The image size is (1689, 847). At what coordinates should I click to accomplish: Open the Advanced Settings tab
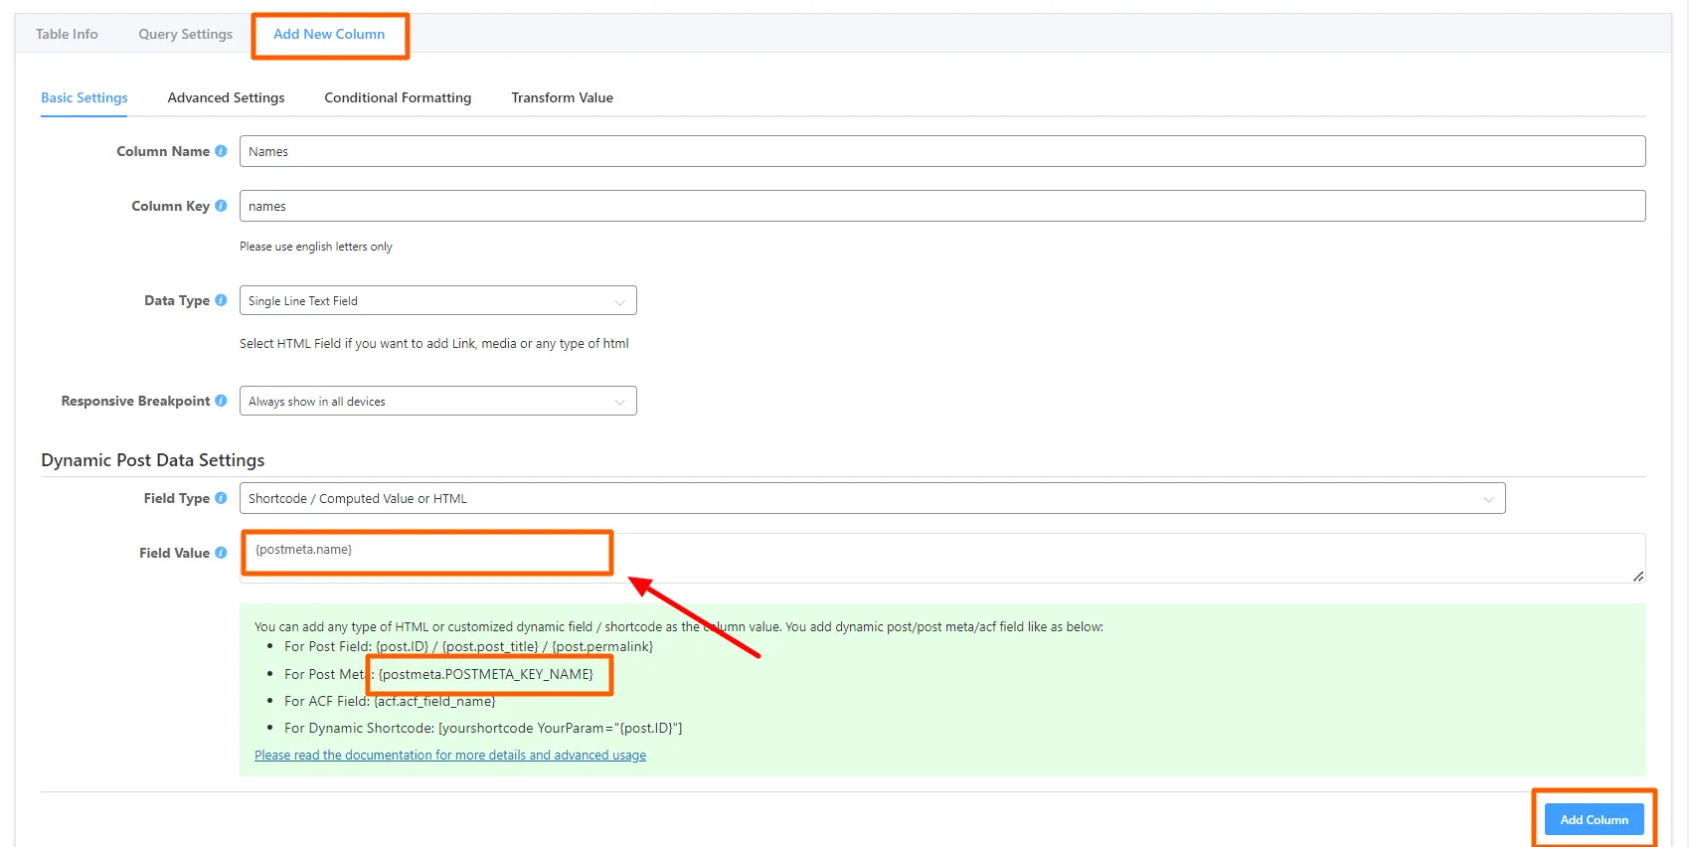click(226, 97)
